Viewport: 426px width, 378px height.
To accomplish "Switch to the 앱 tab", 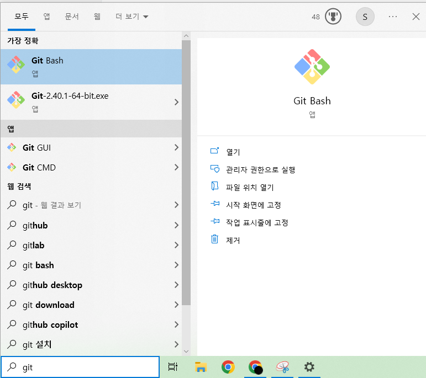I will (x=47, y=17).
